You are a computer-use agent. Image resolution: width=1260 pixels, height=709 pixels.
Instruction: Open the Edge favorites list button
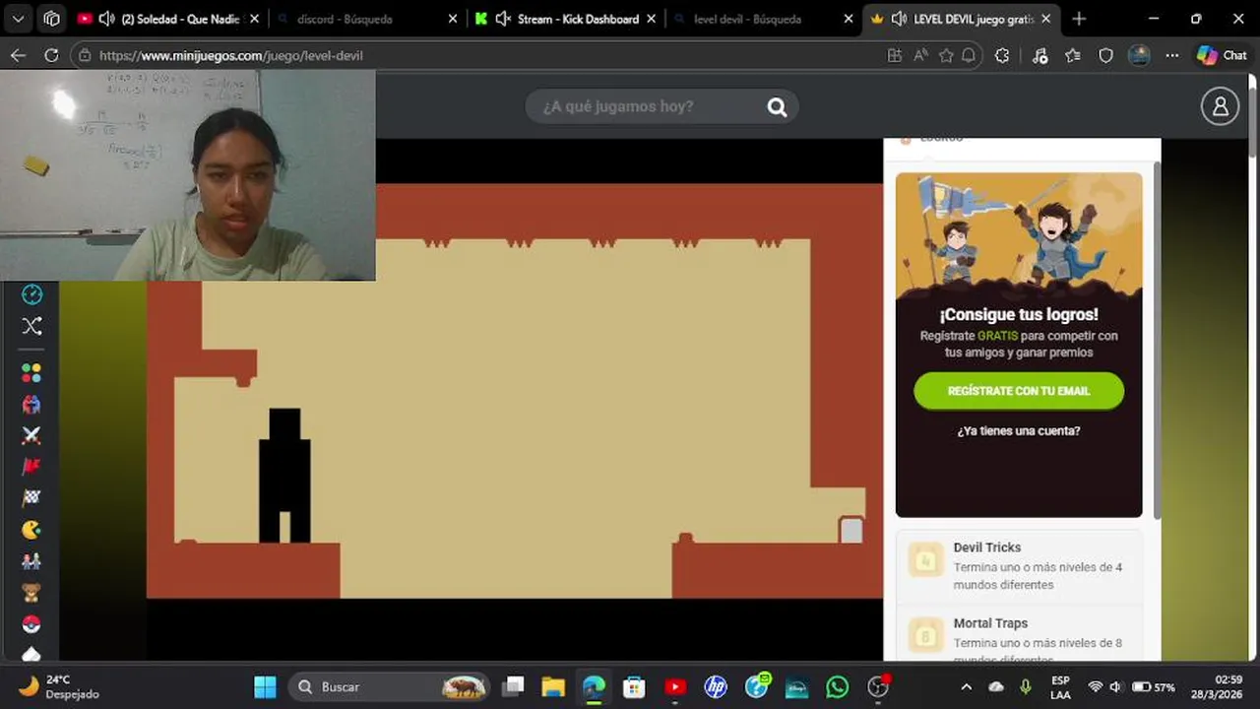(1073, 56)
